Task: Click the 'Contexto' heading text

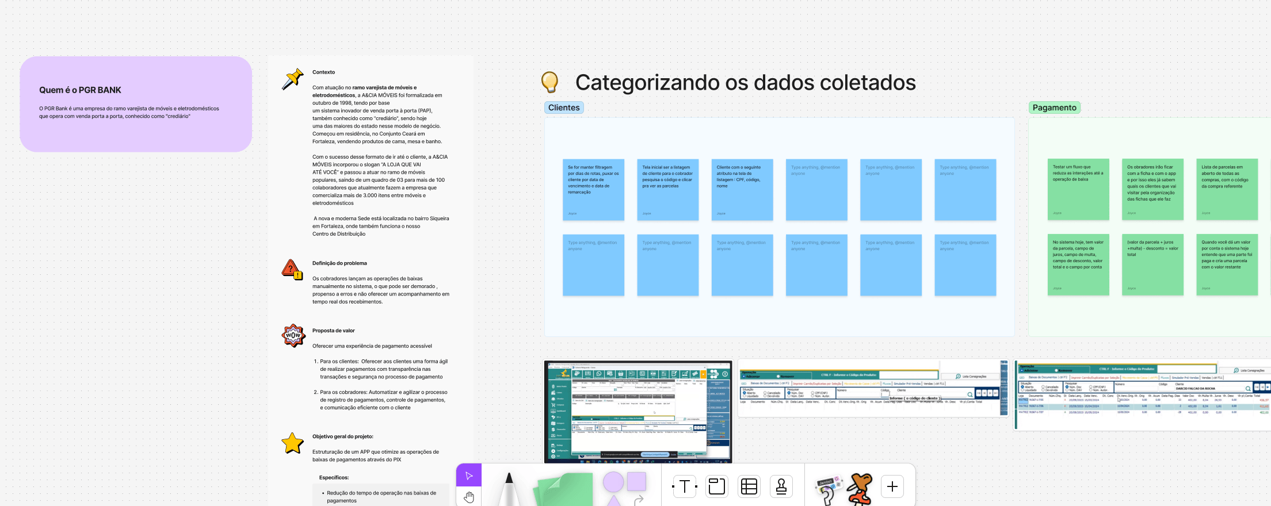Action: 323,72
